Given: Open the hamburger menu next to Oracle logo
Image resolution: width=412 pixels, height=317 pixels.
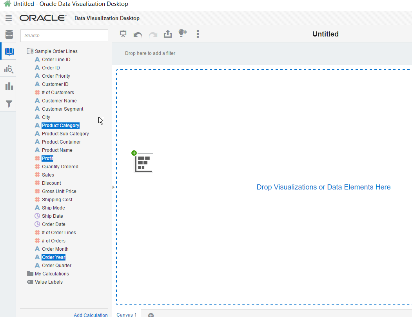Looking at the screenshot, I should click(x=8, y=18).
